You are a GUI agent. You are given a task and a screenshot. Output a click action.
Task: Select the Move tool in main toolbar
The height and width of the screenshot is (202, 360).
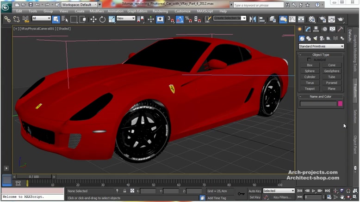coord(93,19)
